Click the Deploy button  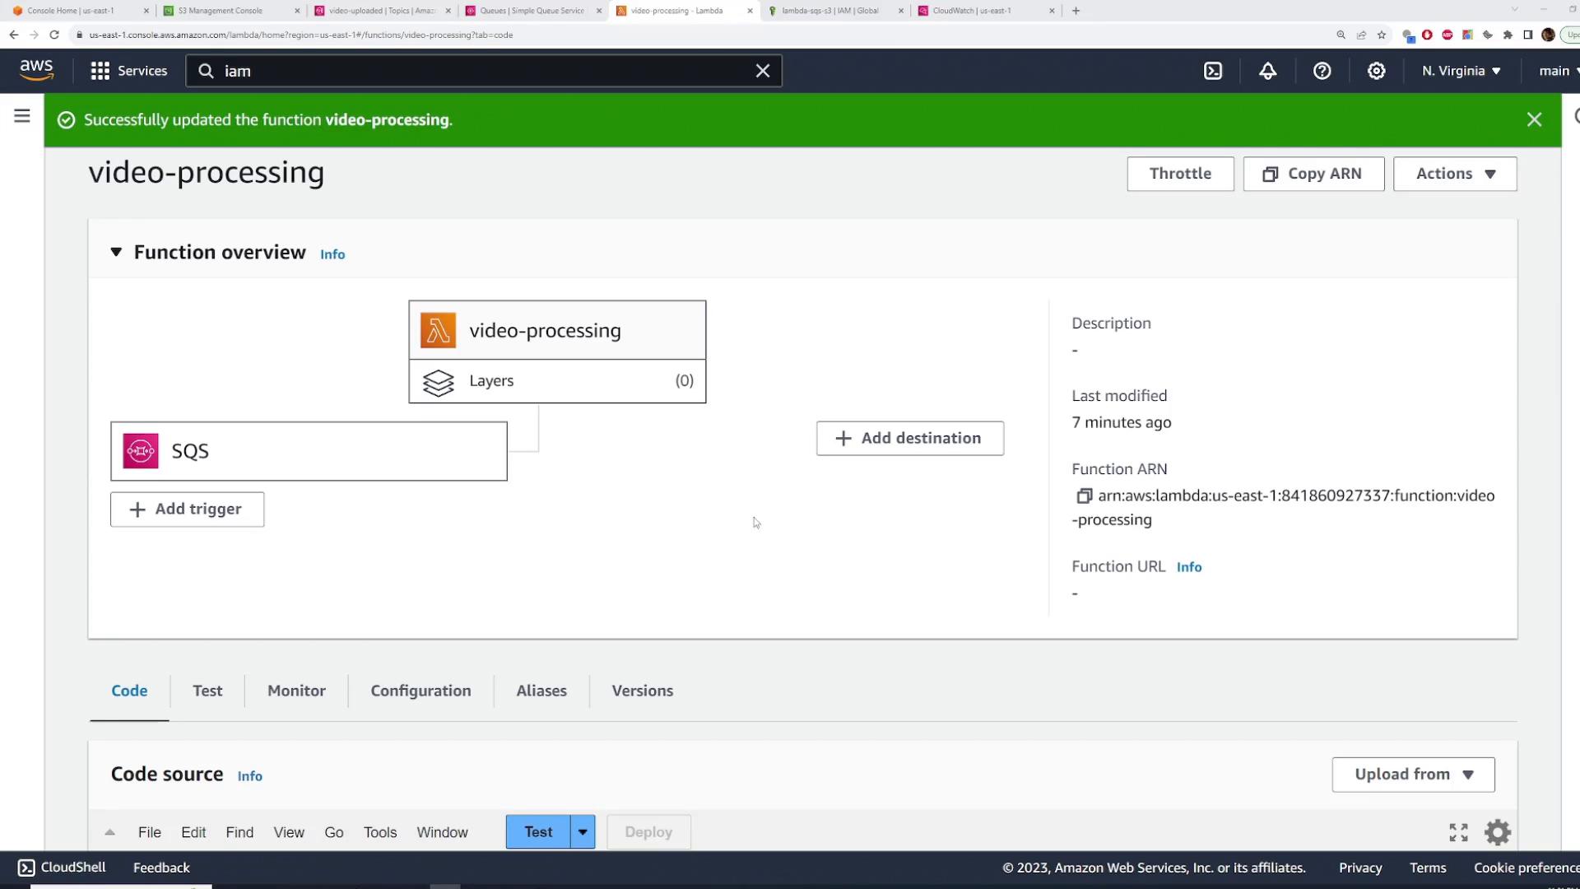(648, 832)
